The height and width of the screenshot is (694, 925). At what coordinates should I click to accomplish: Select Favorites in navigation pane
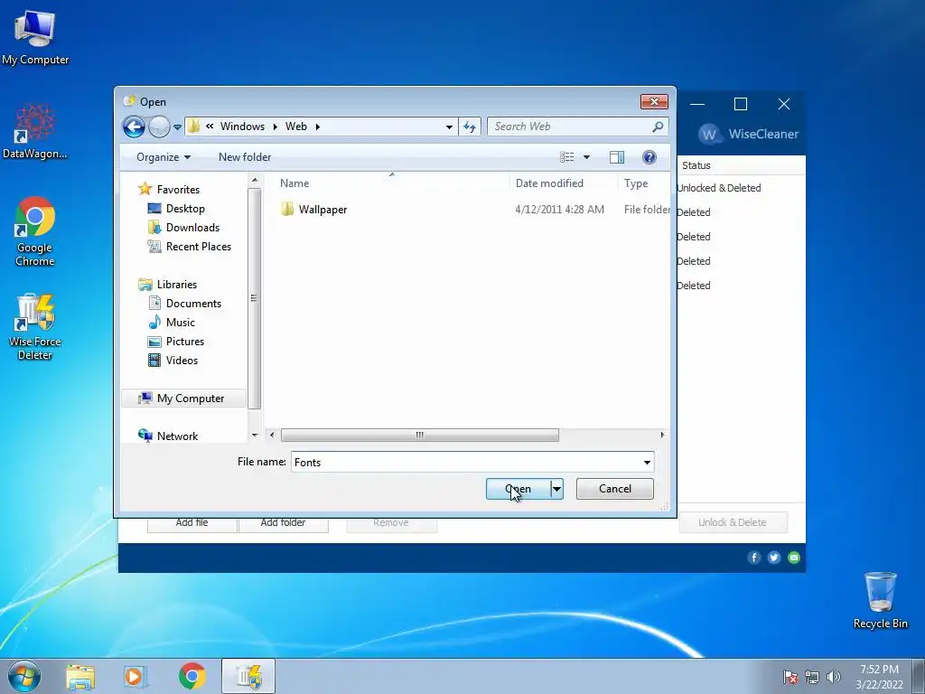178,190
